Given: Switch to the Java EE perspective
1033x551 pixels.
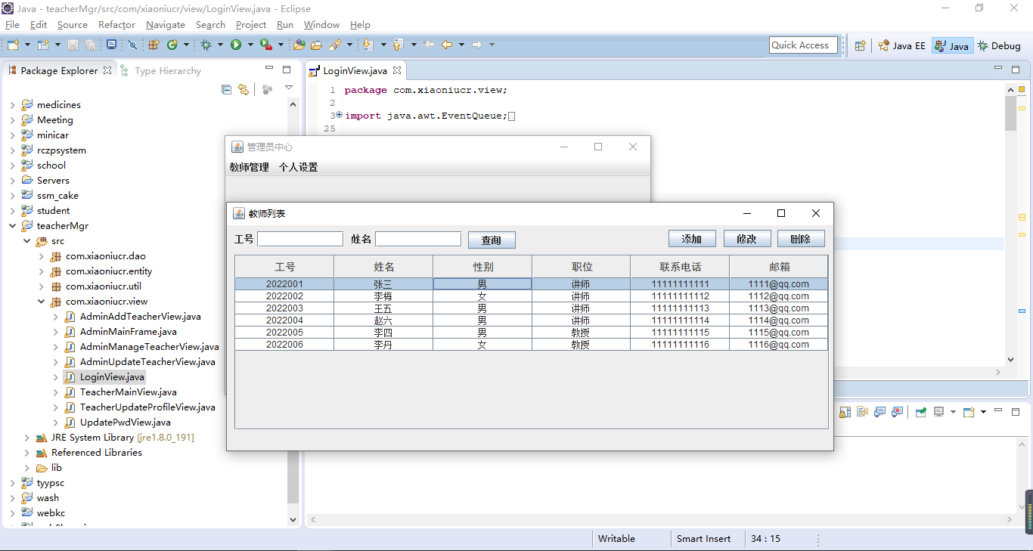Looking at the screenshot, I should pos(901,45).
